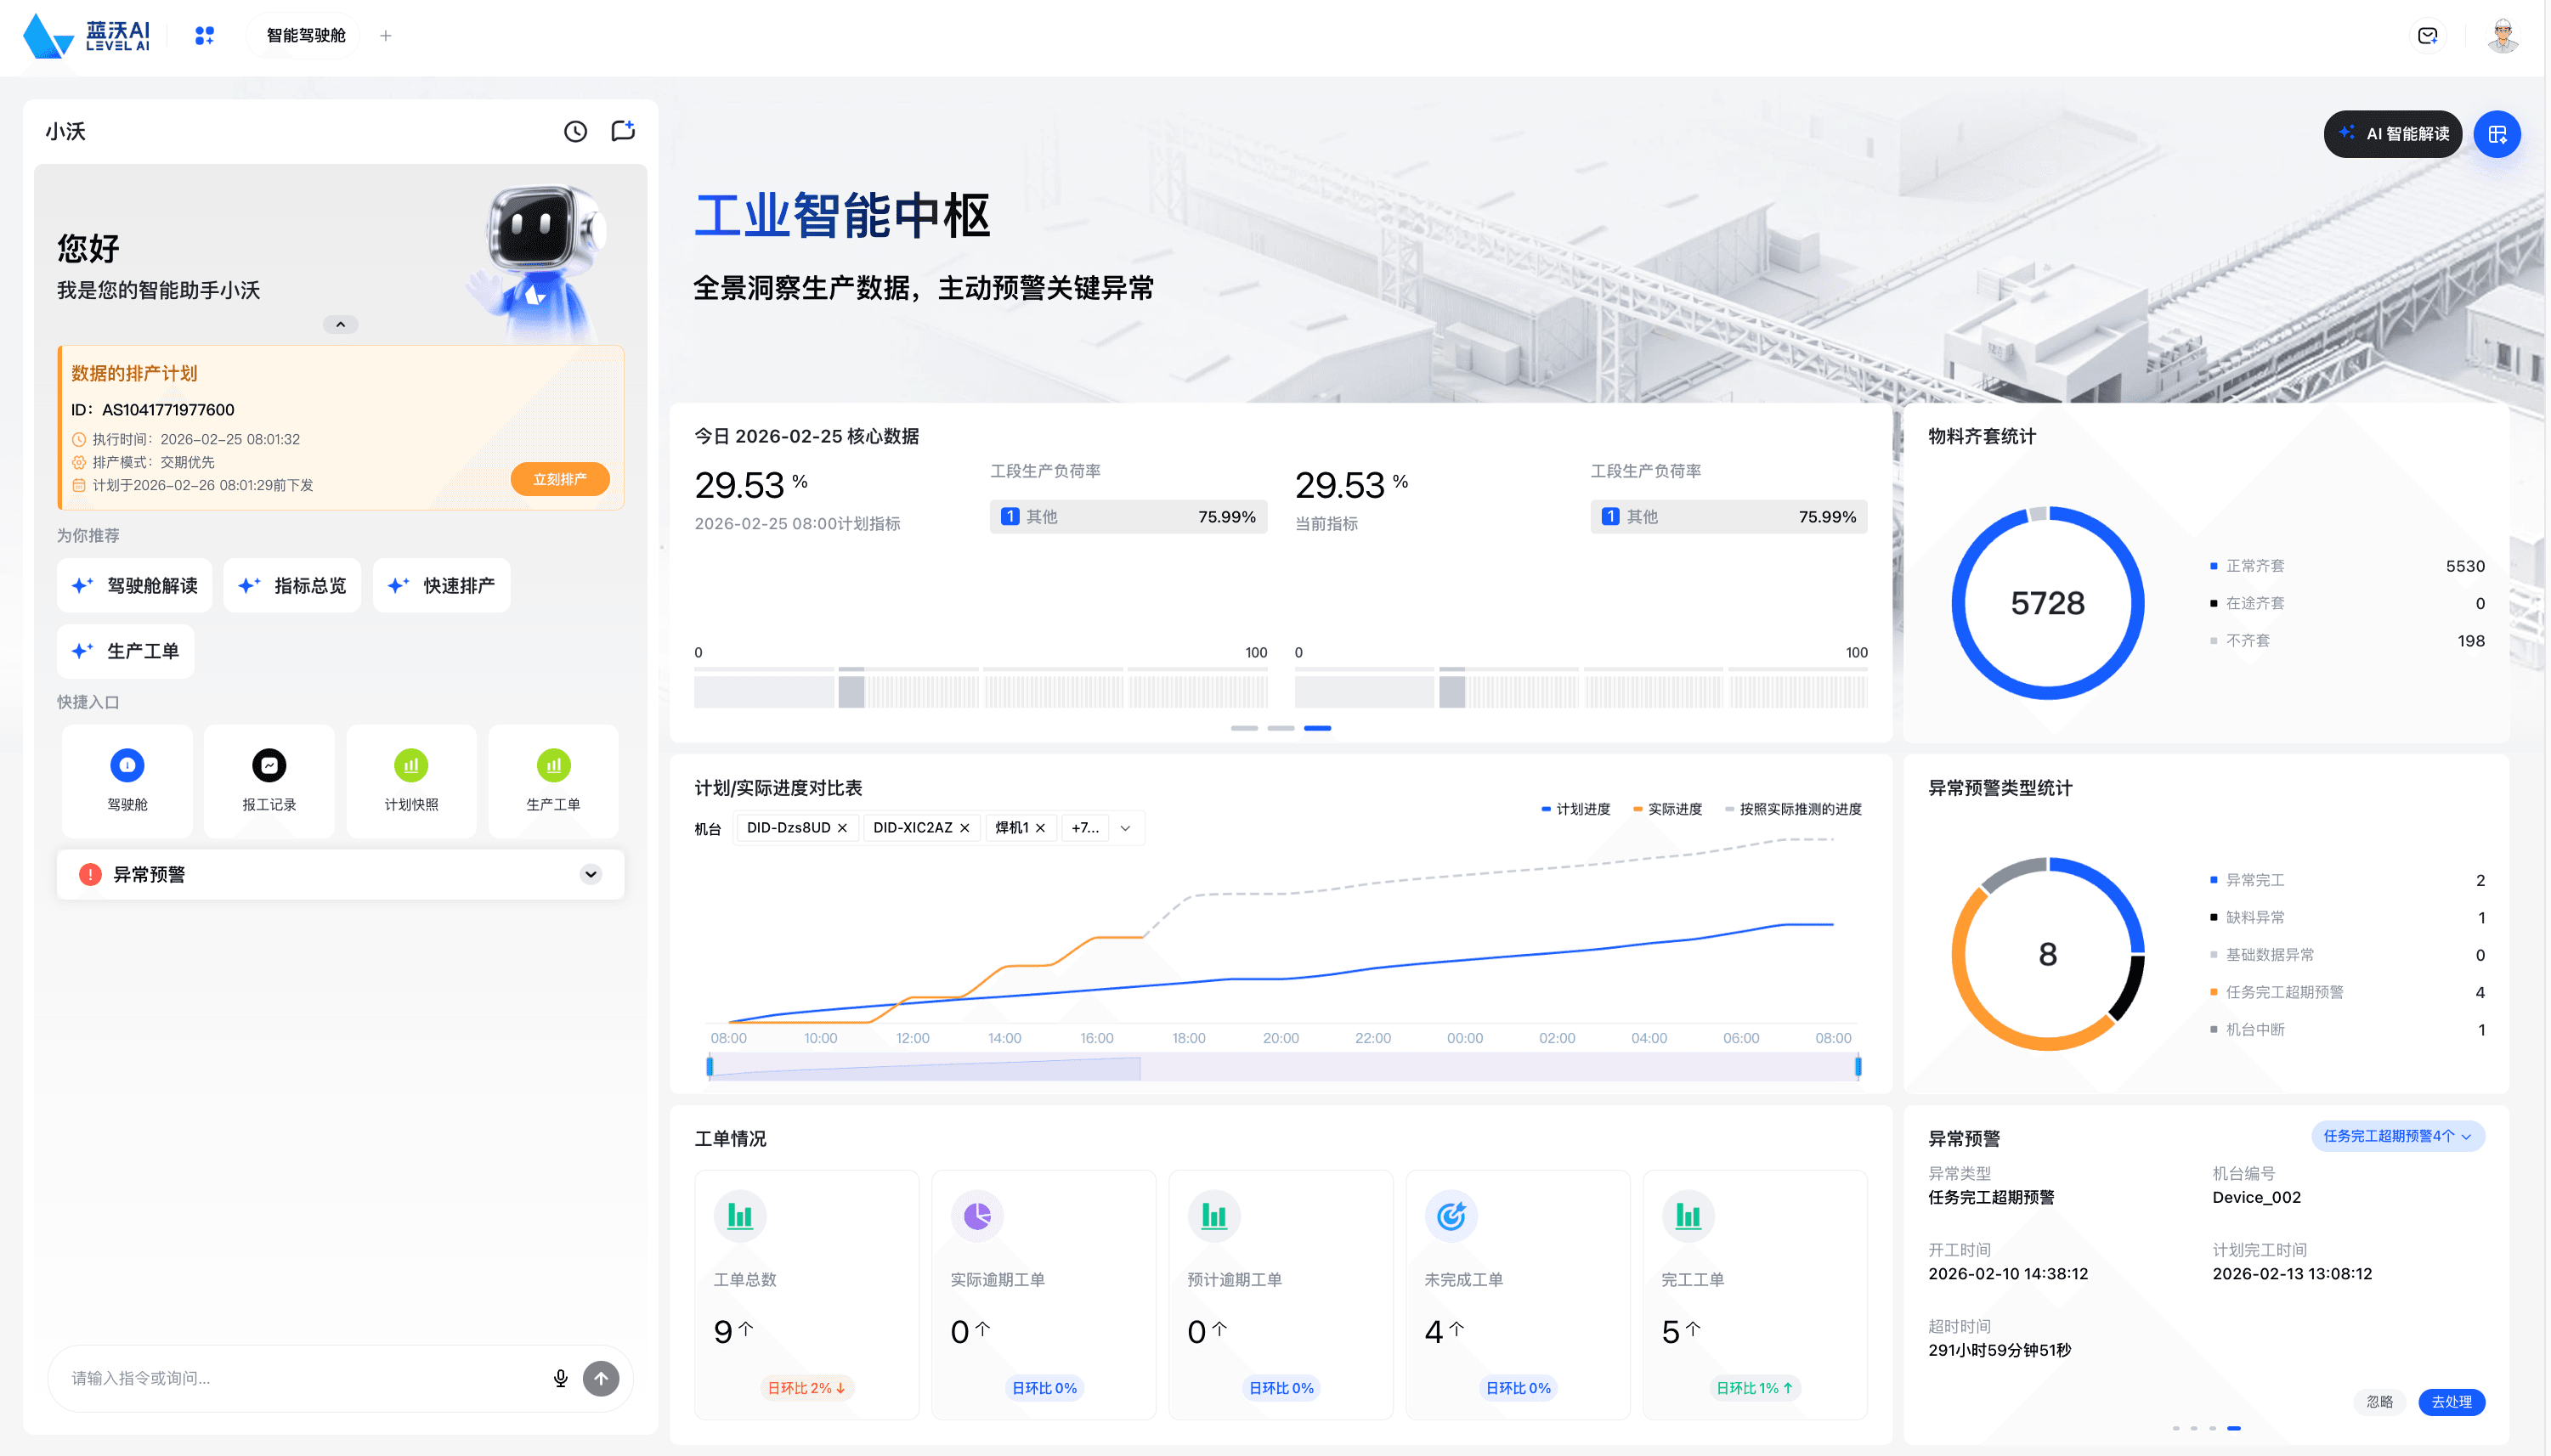Click 去处理 on the alert card
This screenshot has height=1456, width=2551.
(x=2452, y=1402)
